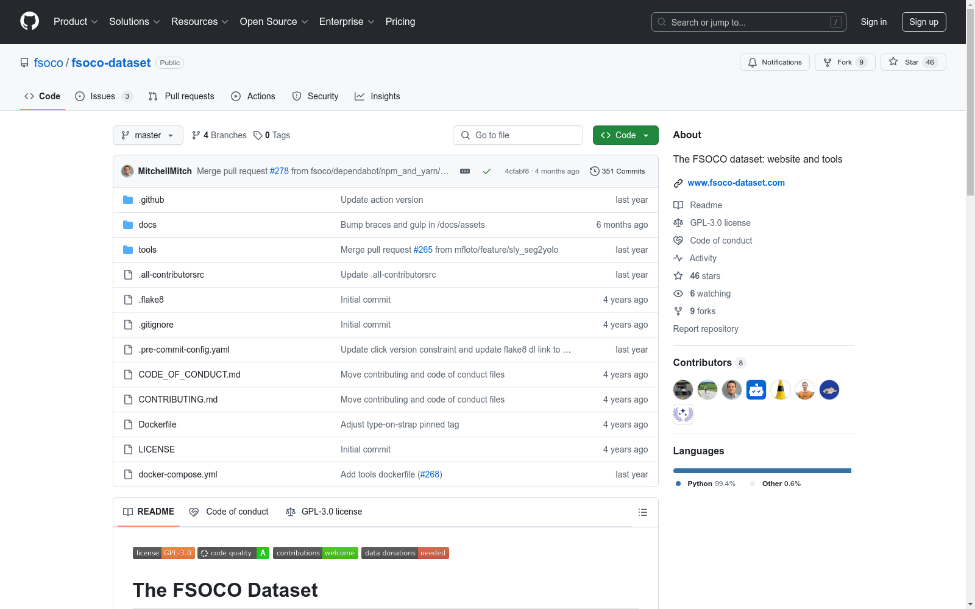Screen dimensions: 975x609
Task: Open the docker-compose.yml file
Action: [178, 474]
